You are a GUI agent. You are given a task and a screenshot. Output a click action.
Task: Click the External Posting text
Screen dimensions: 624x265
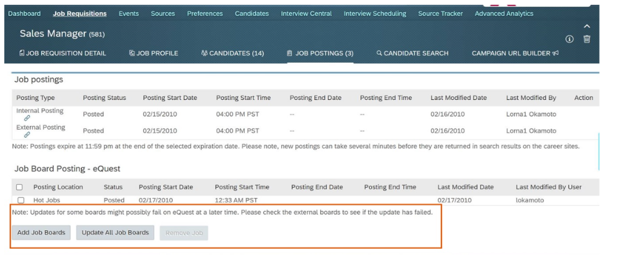(41, 127)
